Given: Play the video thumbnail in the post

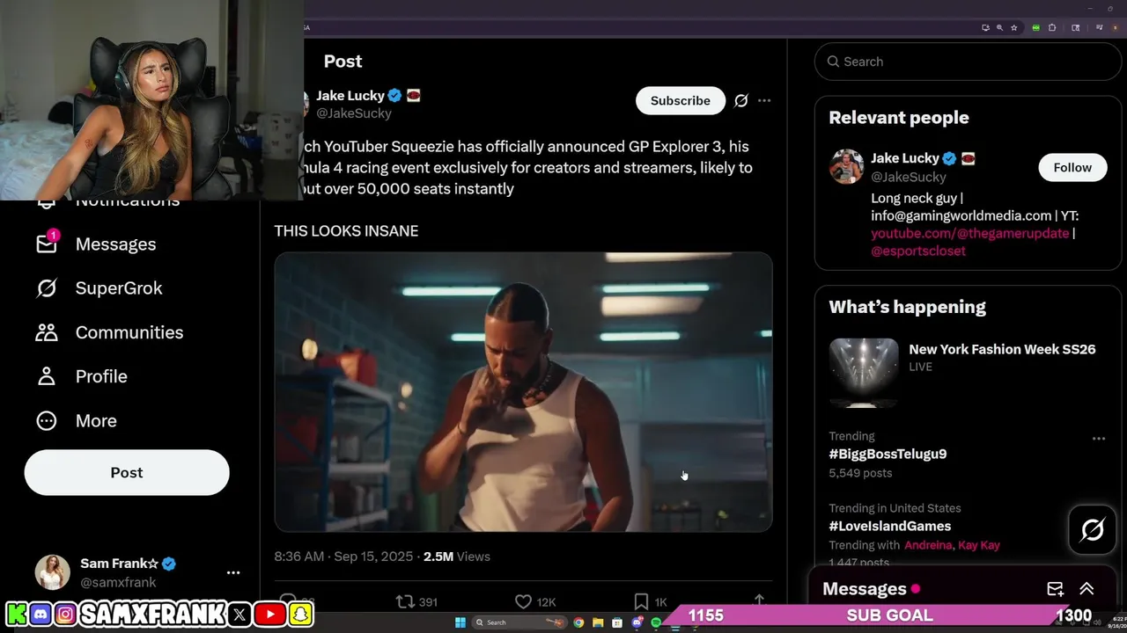Looking at the screenshot, I should pyautogui.click(x=523, y=392).
